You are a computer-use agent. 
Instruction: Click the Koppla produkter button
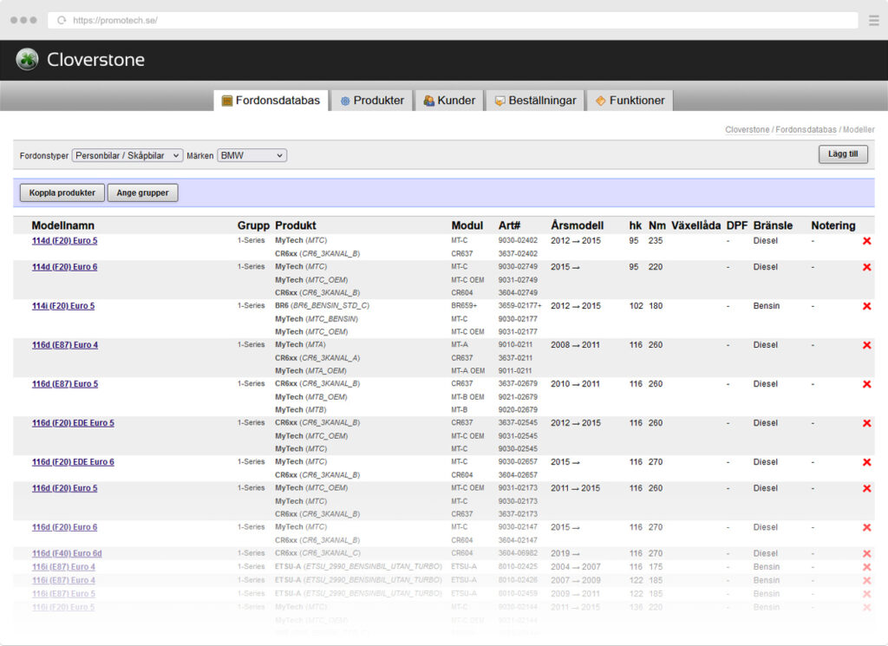(x=62, y=192)
